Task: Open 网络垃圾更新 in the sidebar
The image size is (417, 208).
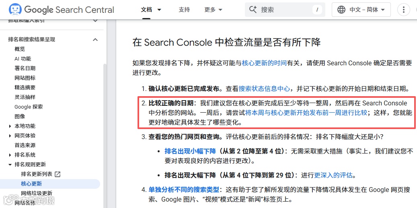Action: pos(37,193)
